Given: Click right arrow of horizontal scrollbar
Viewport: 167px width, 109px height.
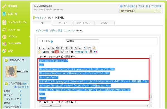Looking at the screenshot, I should [x=148, y=106].
